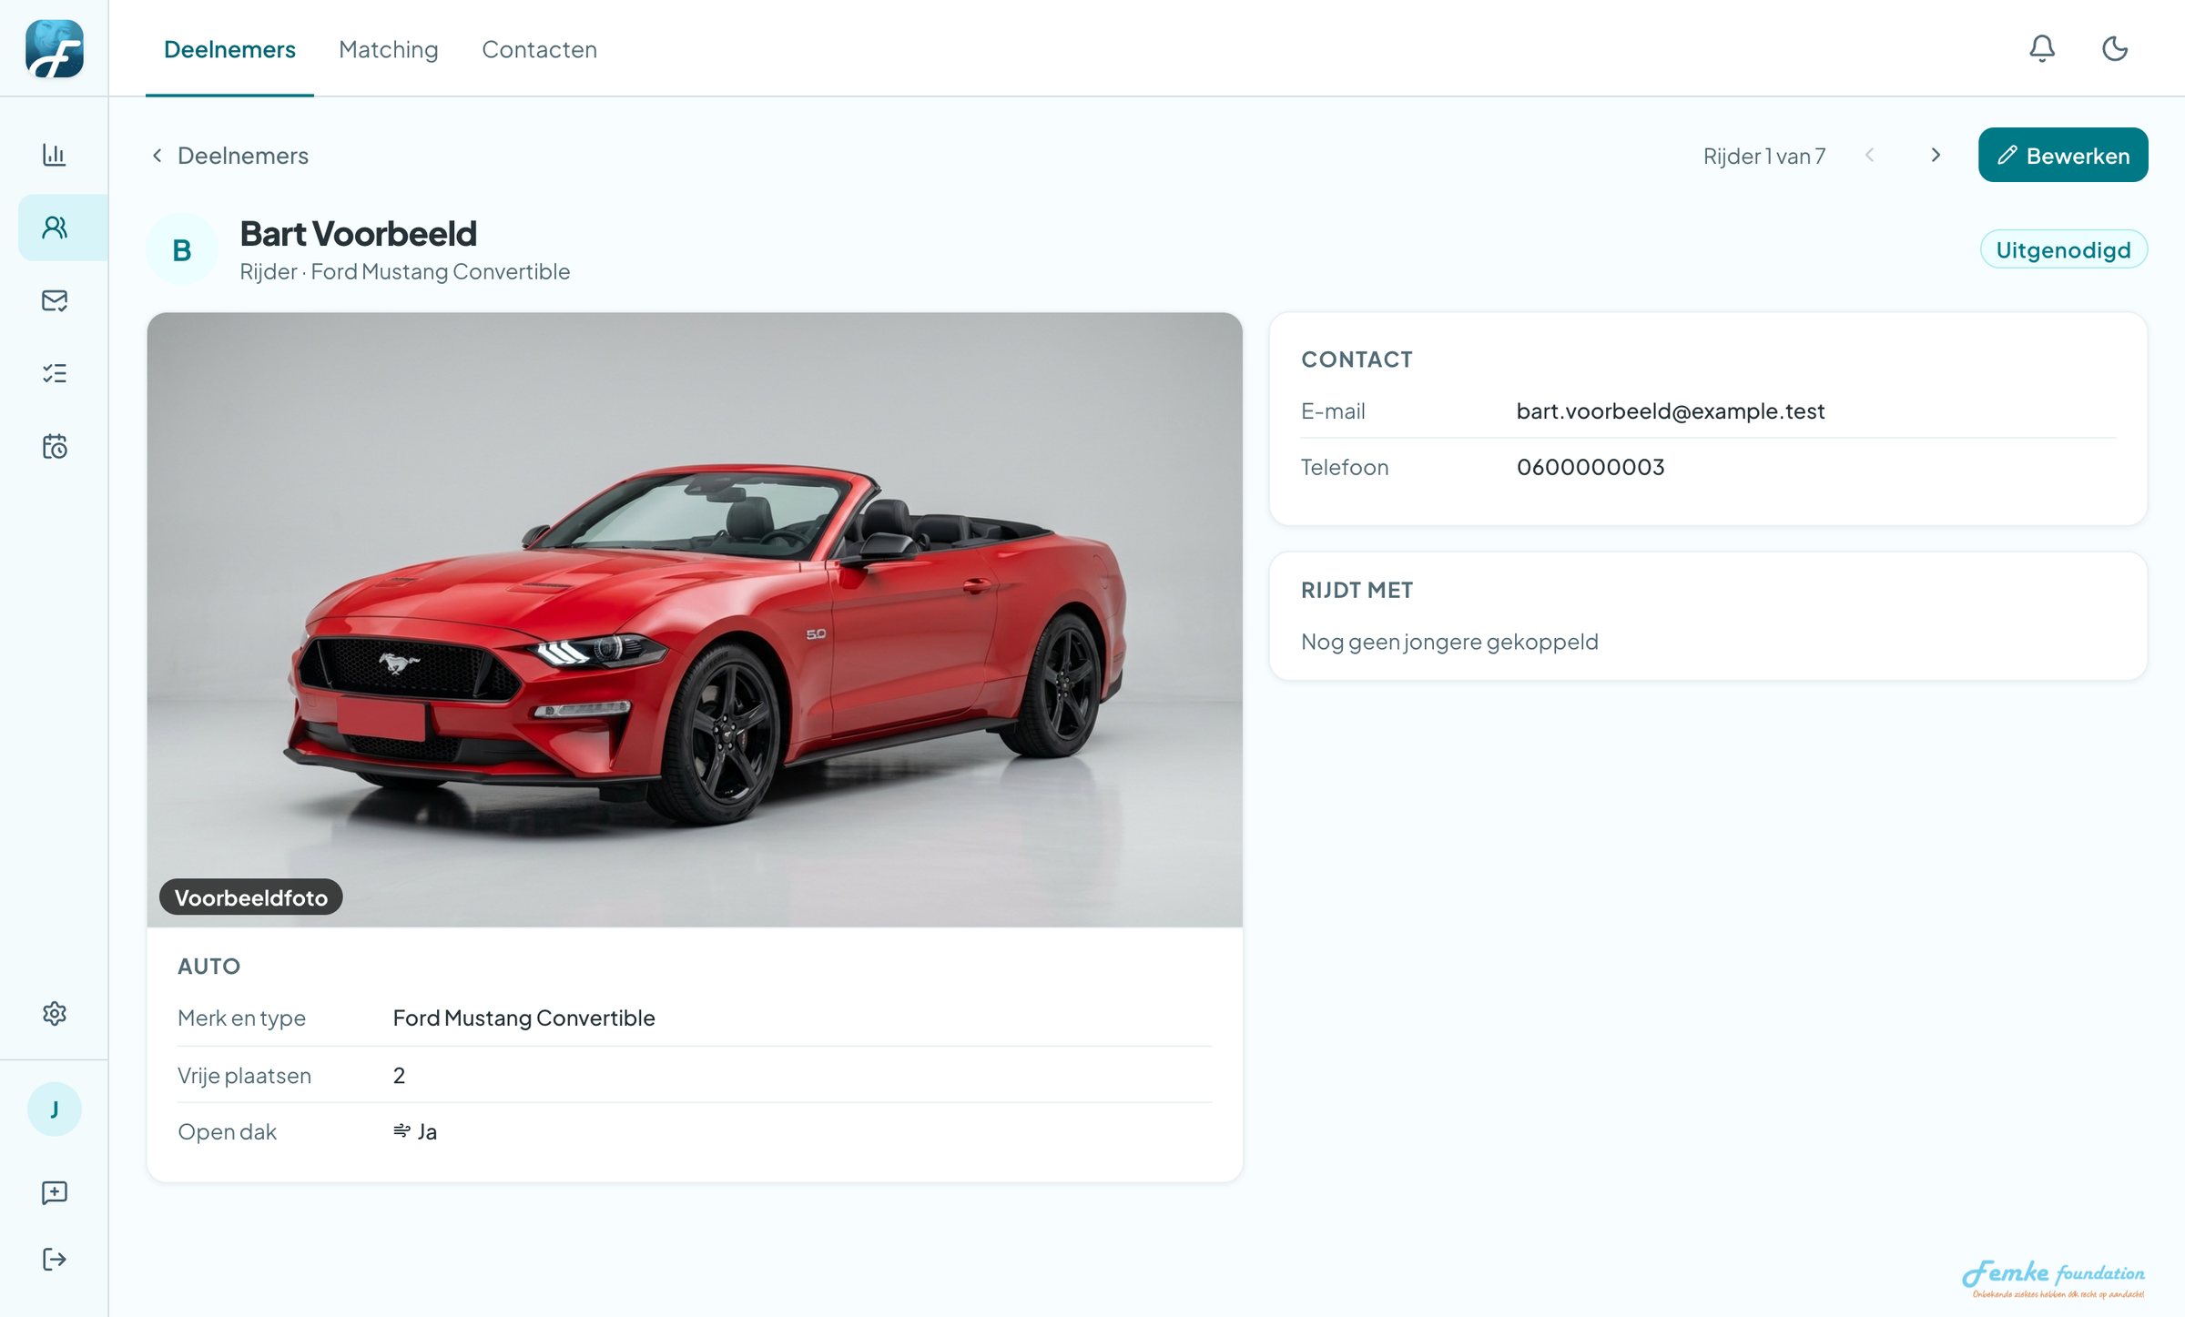
Task: Click the B avatar next to Bart Voorbeeld
Action: 182,249
